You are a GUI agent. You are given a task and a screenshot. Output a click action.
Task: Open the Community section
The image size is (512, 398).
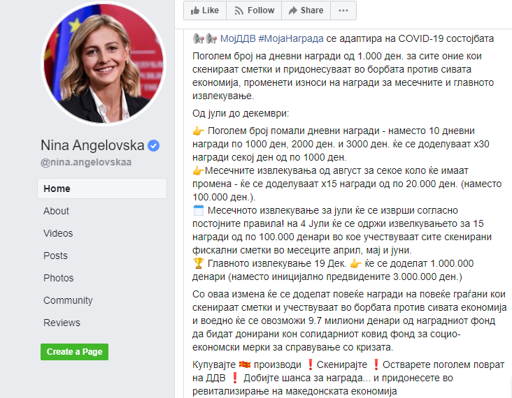click(68, 300)
